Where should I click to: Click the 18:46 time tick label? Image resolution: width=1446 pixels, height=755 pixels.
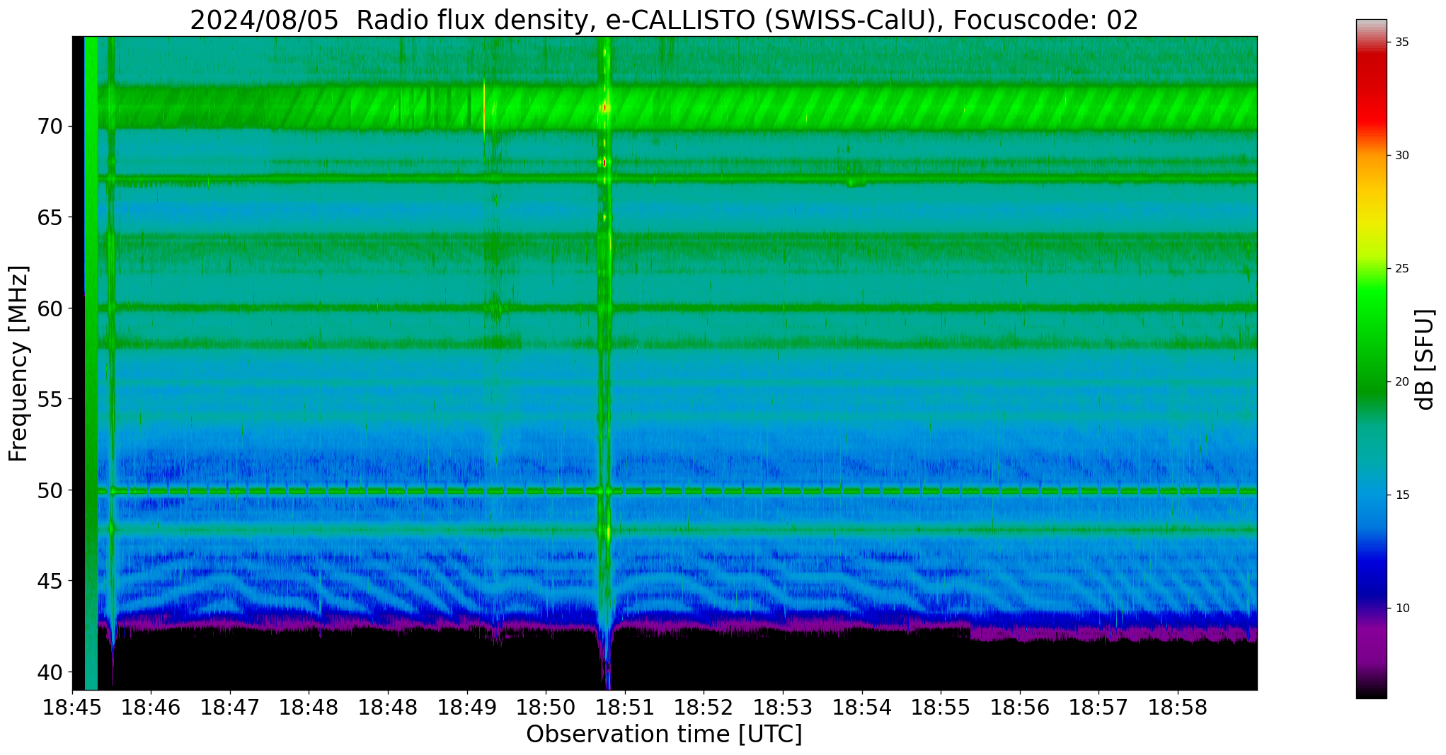pyautogui.click(x=151, y=708)
